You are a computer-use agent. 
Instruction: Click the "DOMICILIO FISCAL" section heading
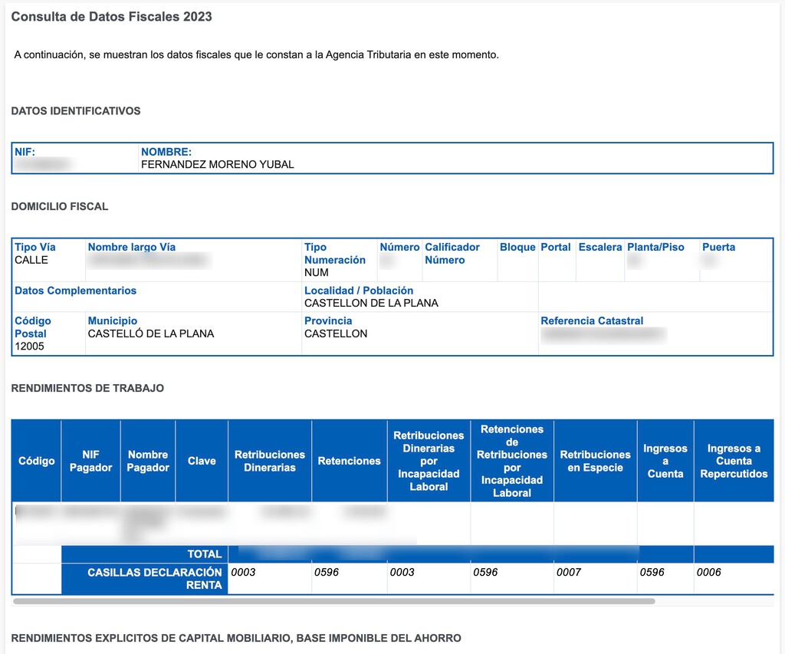[x=60, y=206]
